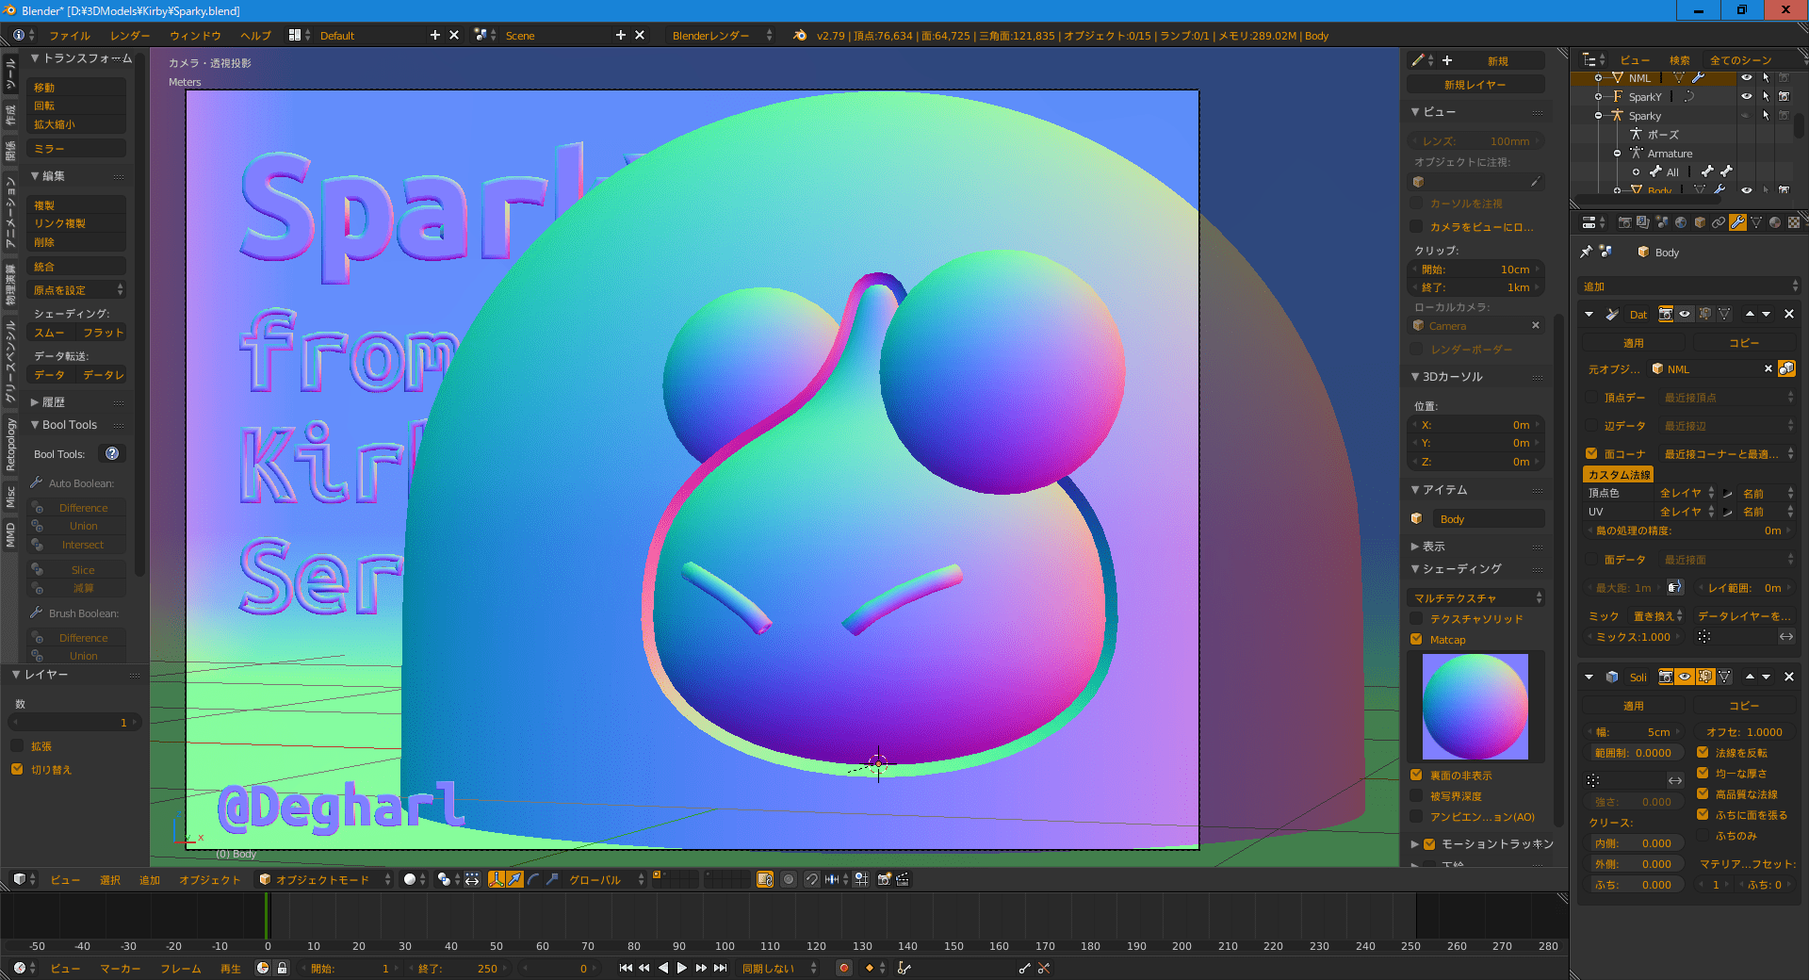
Task: Collapse the Bool Tools panel
Action: pos(35,425)
